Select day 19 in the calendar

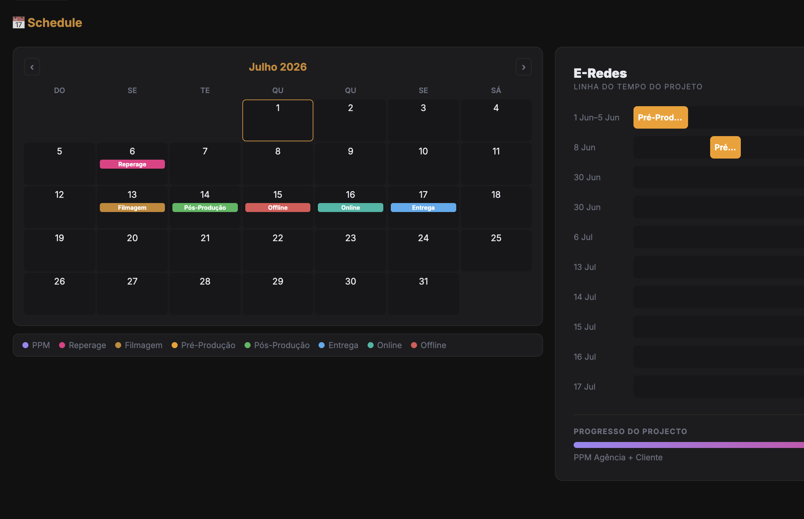59,251
